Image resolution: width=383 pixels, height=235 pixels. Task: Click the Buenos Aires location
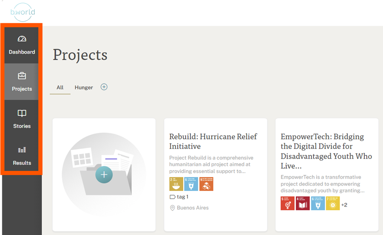pyautogui.click(x=189, y=208)
